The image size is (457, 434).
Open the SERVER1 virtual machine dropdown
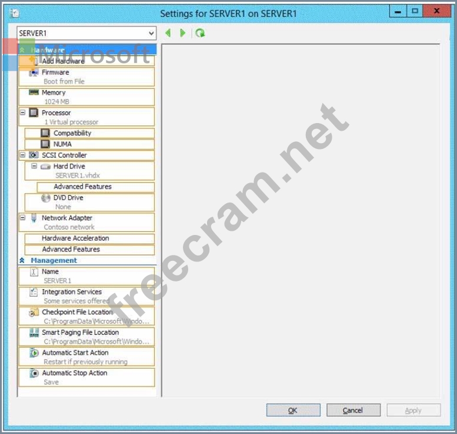[x=86, y=34]
